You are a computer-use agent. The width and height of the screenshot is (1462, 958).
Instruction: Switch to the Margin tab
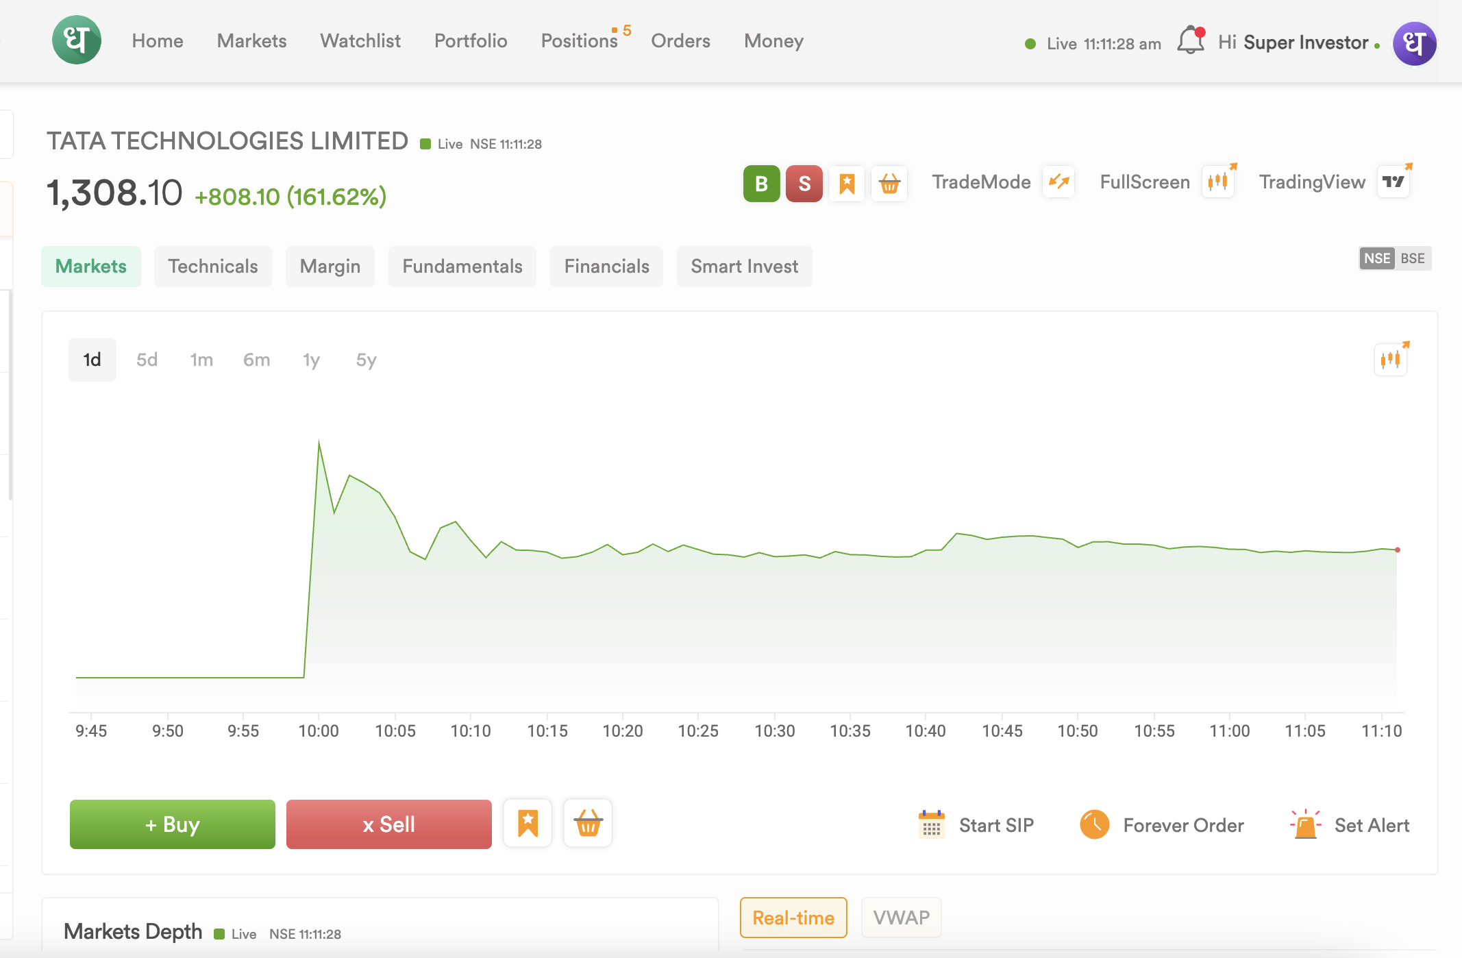click(x=330, y=267)
